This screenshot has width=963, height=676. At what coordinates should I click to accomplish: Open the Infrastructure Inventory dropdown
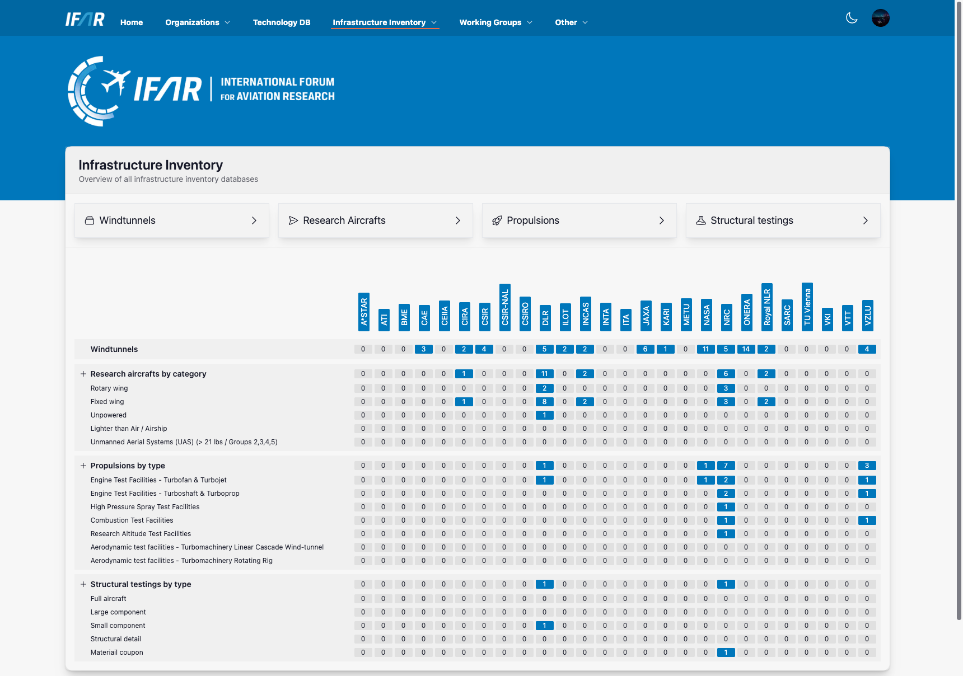point(385,22)
